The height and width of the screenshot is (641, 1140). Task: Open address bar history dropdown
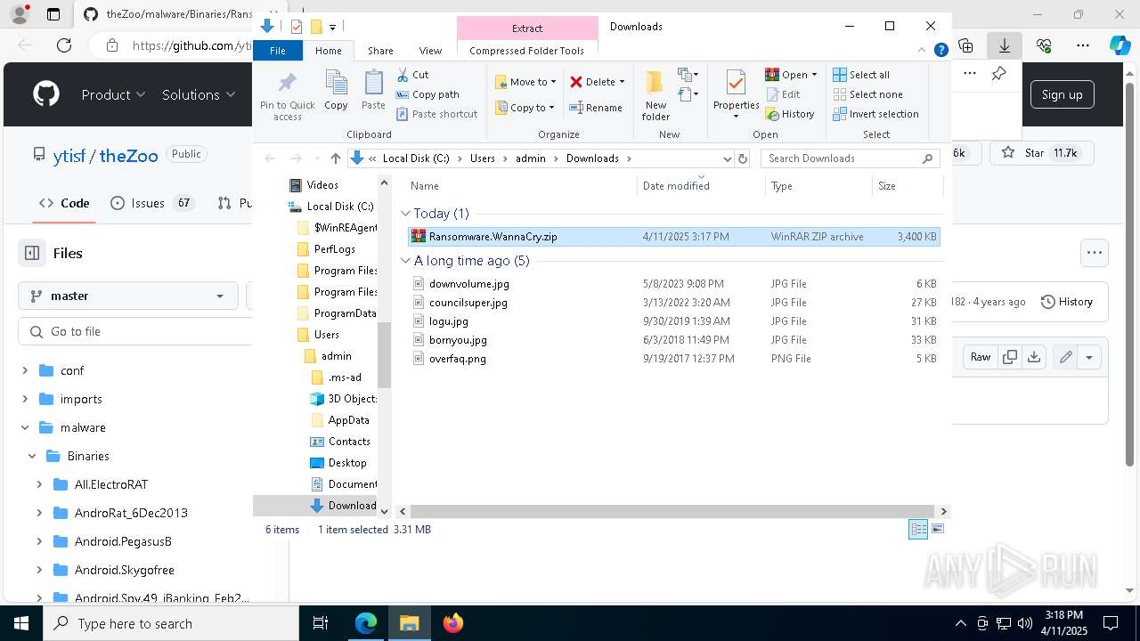click(727, 158)
